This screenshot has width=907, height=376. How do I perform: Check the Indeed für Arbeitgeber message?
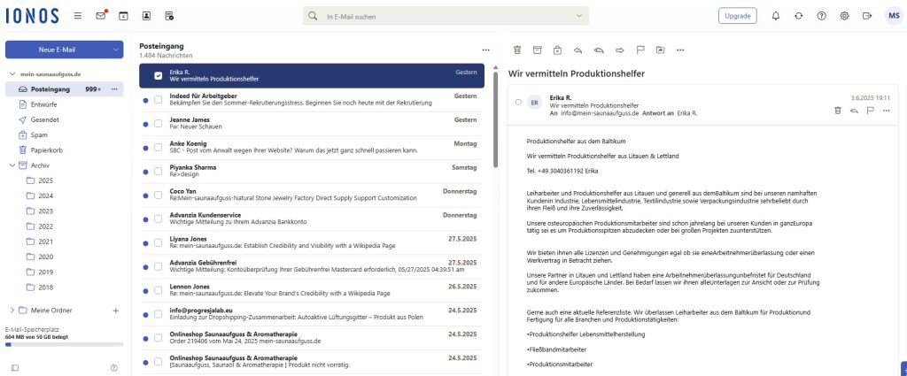pos(158,99)
